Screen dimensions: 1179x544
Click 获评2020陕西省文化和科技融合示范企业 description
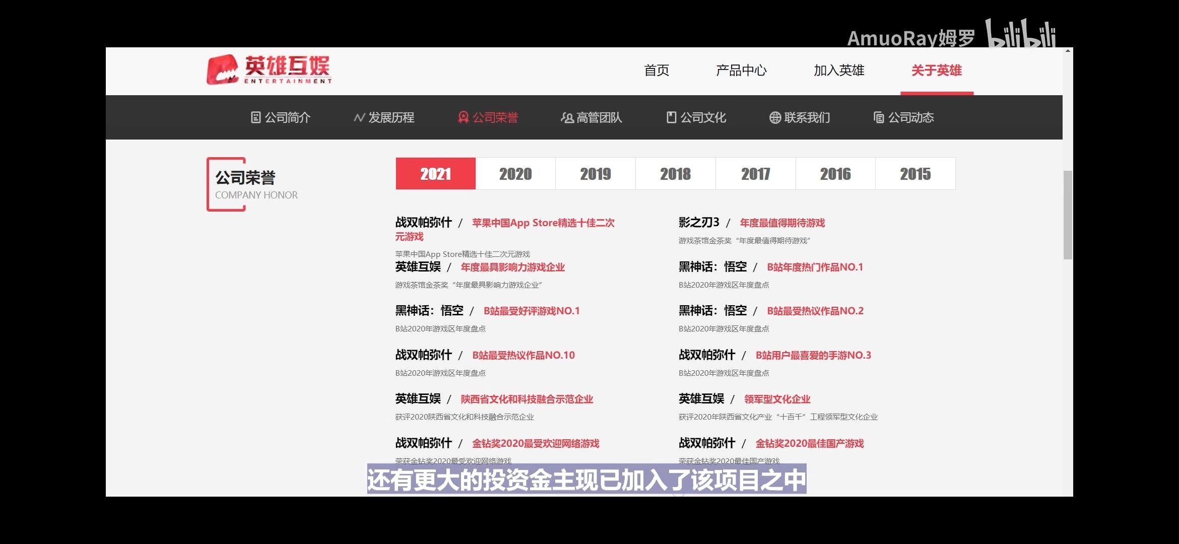point(465,417)
